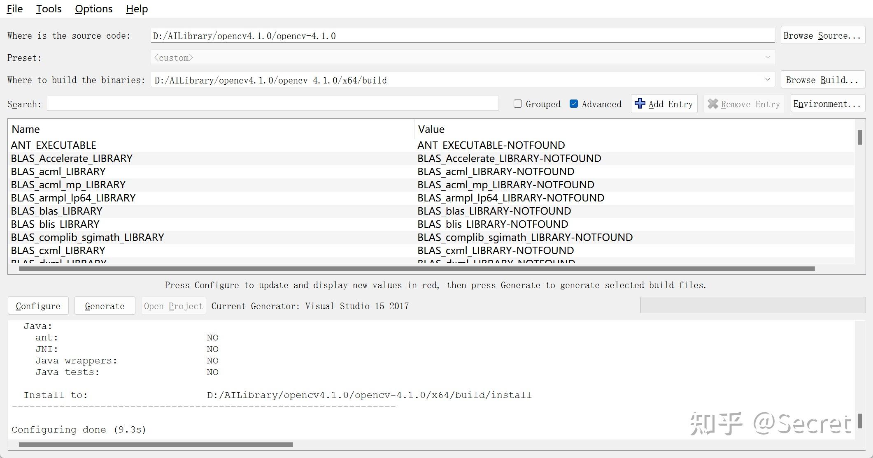Open the Environment dialog
Screen dimensions: 873x458
(x=827, y=104)
